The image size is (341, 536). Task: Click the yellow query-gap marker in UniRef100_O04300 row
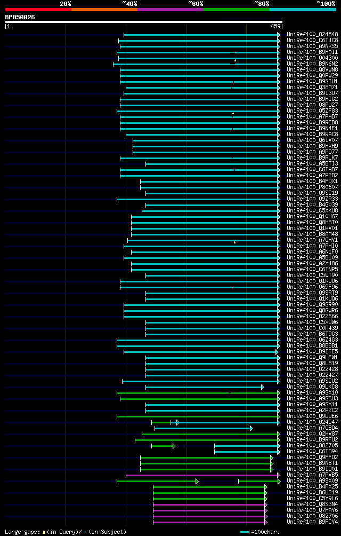click(235, 60)
